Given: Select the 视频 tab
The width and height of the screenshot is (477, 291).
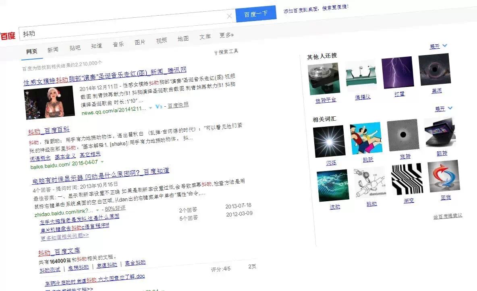Looking at the screenshot, I should (x=162, y=40).
